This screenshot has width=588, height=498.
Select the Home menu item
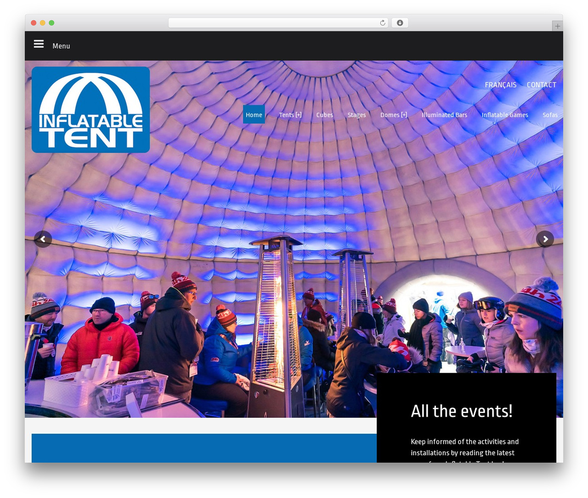coord(254,115)
